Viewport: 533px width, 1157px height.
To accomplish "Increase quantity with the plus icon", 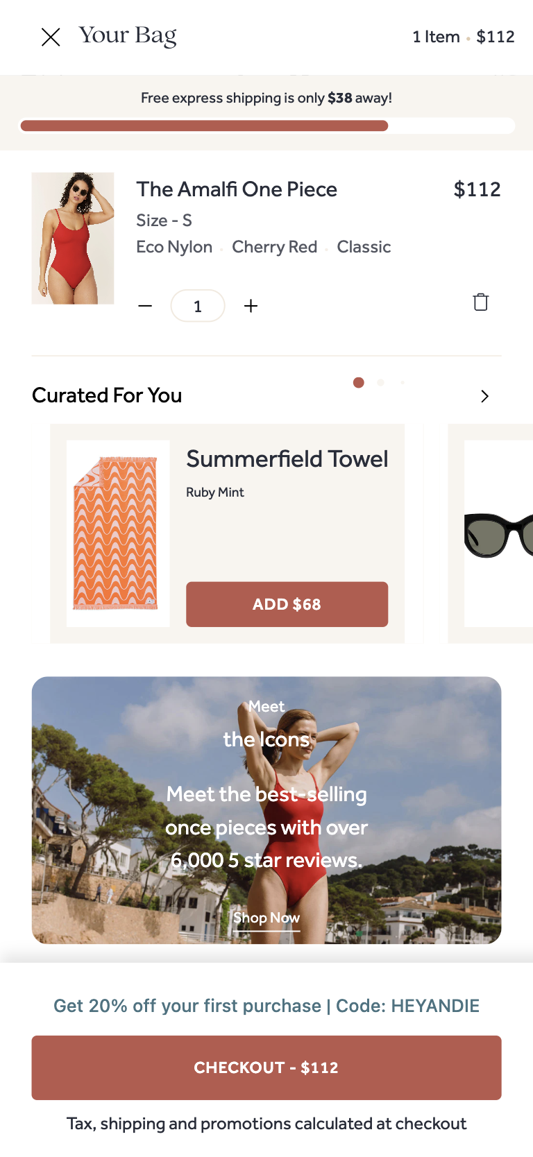I will pos(251,306).
